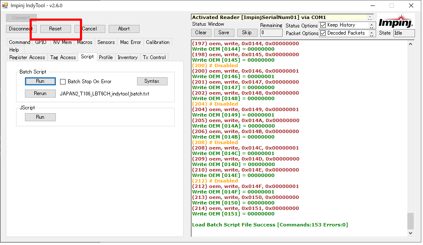423x245 pixels.
Task: Click the log line Write OEM [014C] = 00000001
Action: pos(233,154)
